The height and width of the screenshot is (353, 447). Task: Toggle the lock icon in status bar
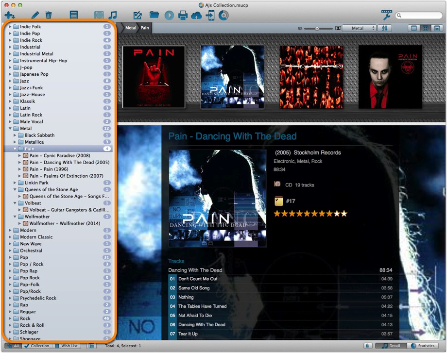(x=367, y=346)
